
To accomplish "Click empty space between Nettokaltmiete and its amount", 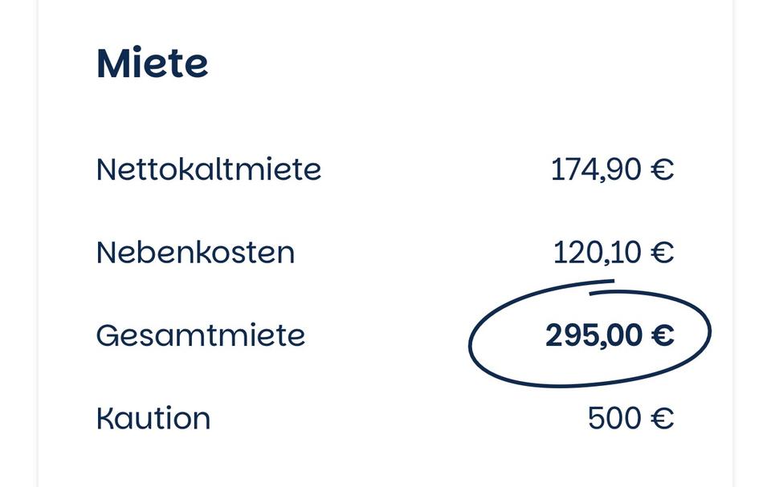I will point(434,169).
